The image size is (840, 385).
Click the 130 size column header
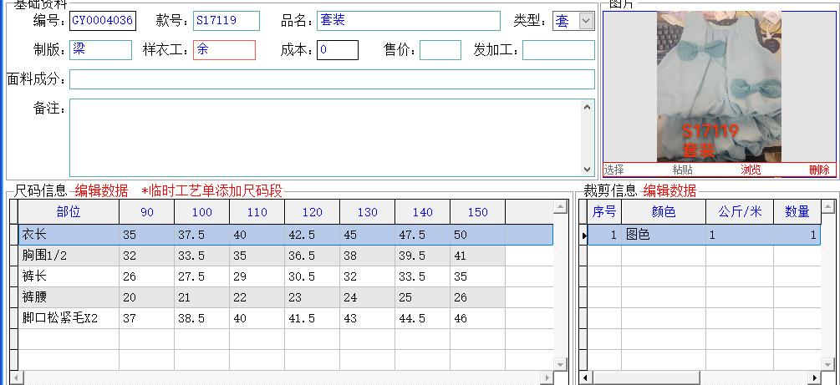368,212
